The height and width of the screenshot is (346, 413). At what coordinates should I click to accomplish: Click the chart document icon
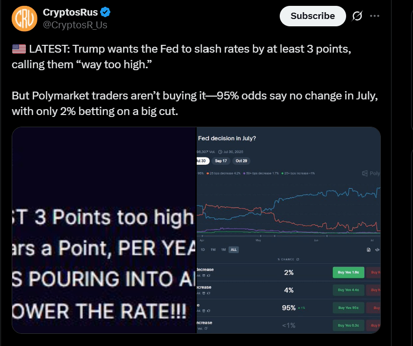click(x=369, y=250)
